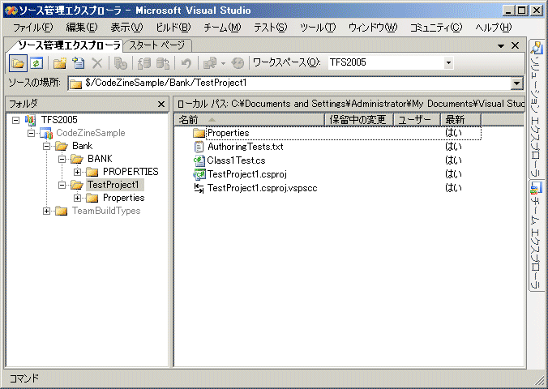This screenshot has height=389, width=548.
Task: Open the active documents list arrow
Action: 501,45
